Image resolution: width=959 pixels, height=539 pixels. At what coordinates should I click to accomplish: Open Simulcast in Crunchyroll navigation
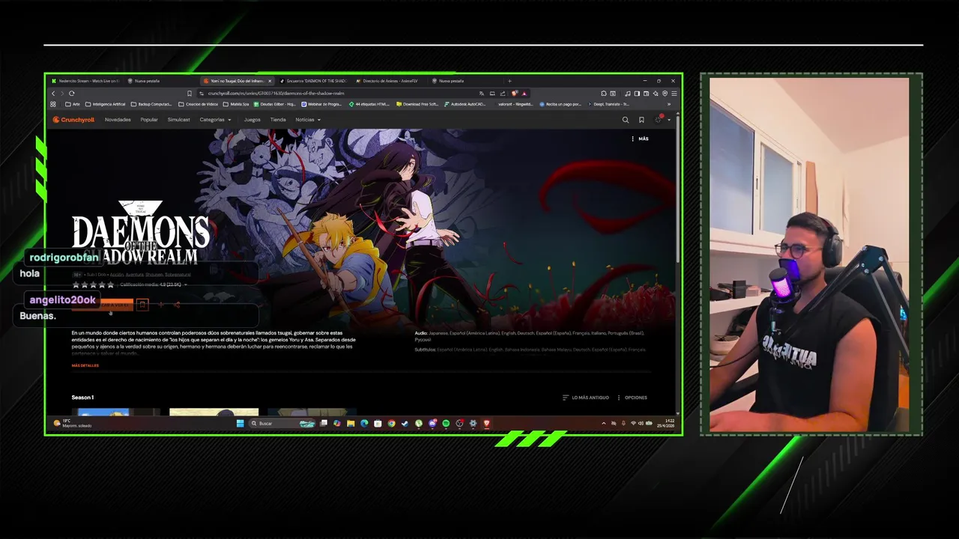pos(179,120)
